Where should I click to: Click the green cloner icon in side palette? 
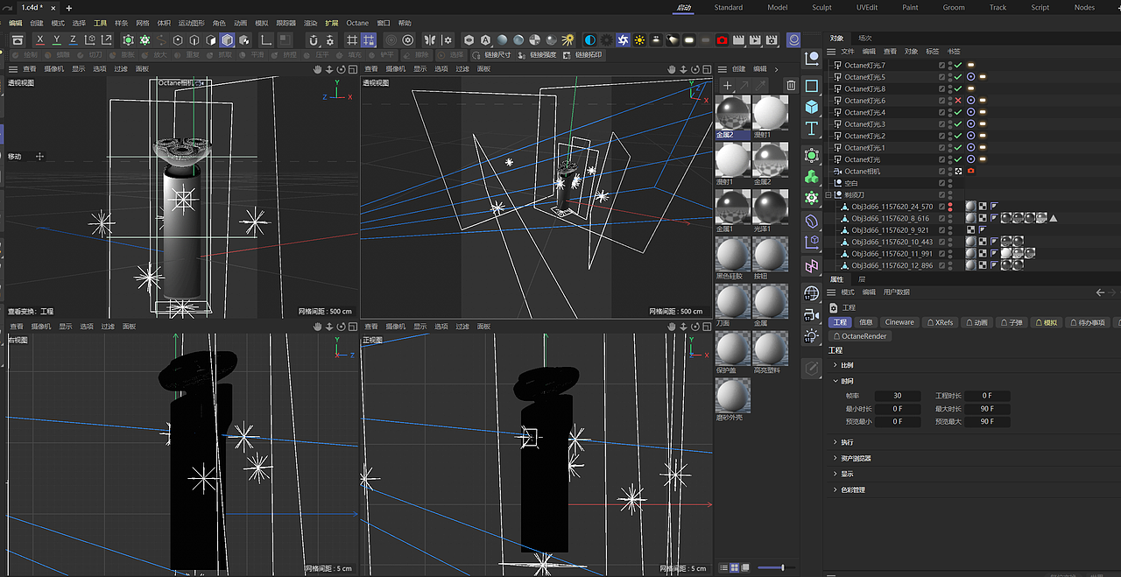[812, 177]
